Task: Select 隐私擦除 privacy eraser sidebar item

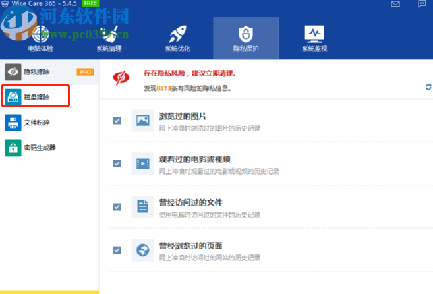Action: tap(49, 72)
